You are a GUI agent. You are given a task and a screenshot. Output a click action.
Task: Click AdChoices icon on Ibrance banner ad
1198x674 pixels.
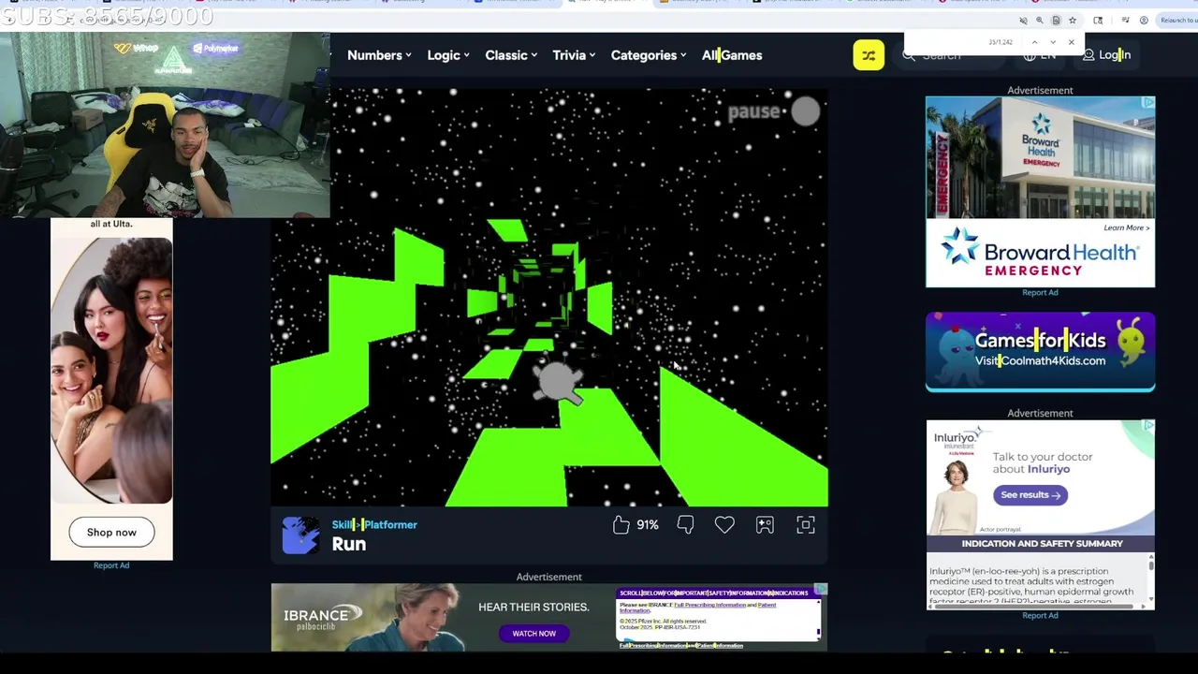click(x=821, y=589)
